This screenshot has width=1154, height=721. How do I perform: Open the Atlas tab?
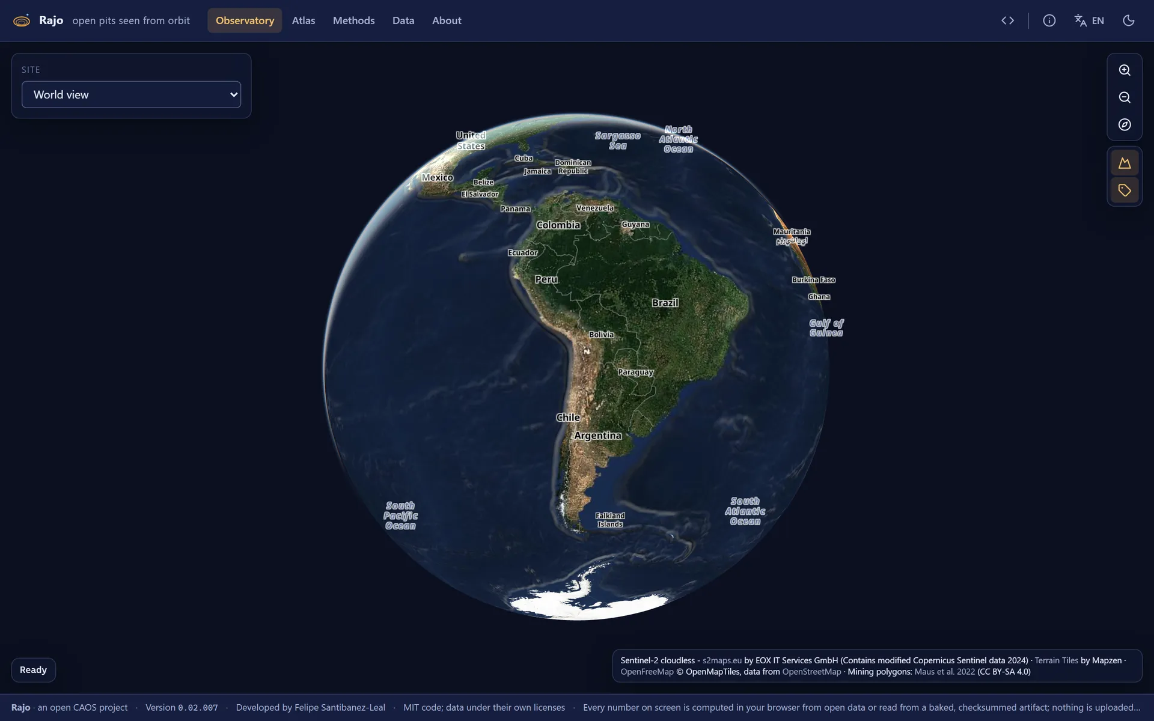304,20
